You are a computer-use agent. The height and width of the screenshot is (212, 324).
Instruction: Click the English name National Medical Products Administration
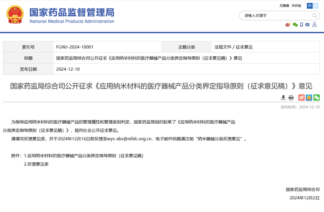click(72, 22)
